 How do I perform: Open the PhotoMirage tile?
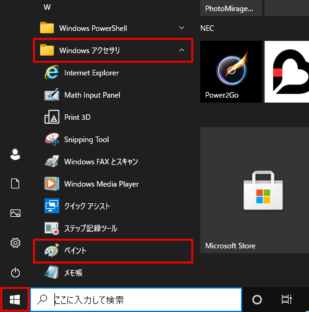[231, 8]
